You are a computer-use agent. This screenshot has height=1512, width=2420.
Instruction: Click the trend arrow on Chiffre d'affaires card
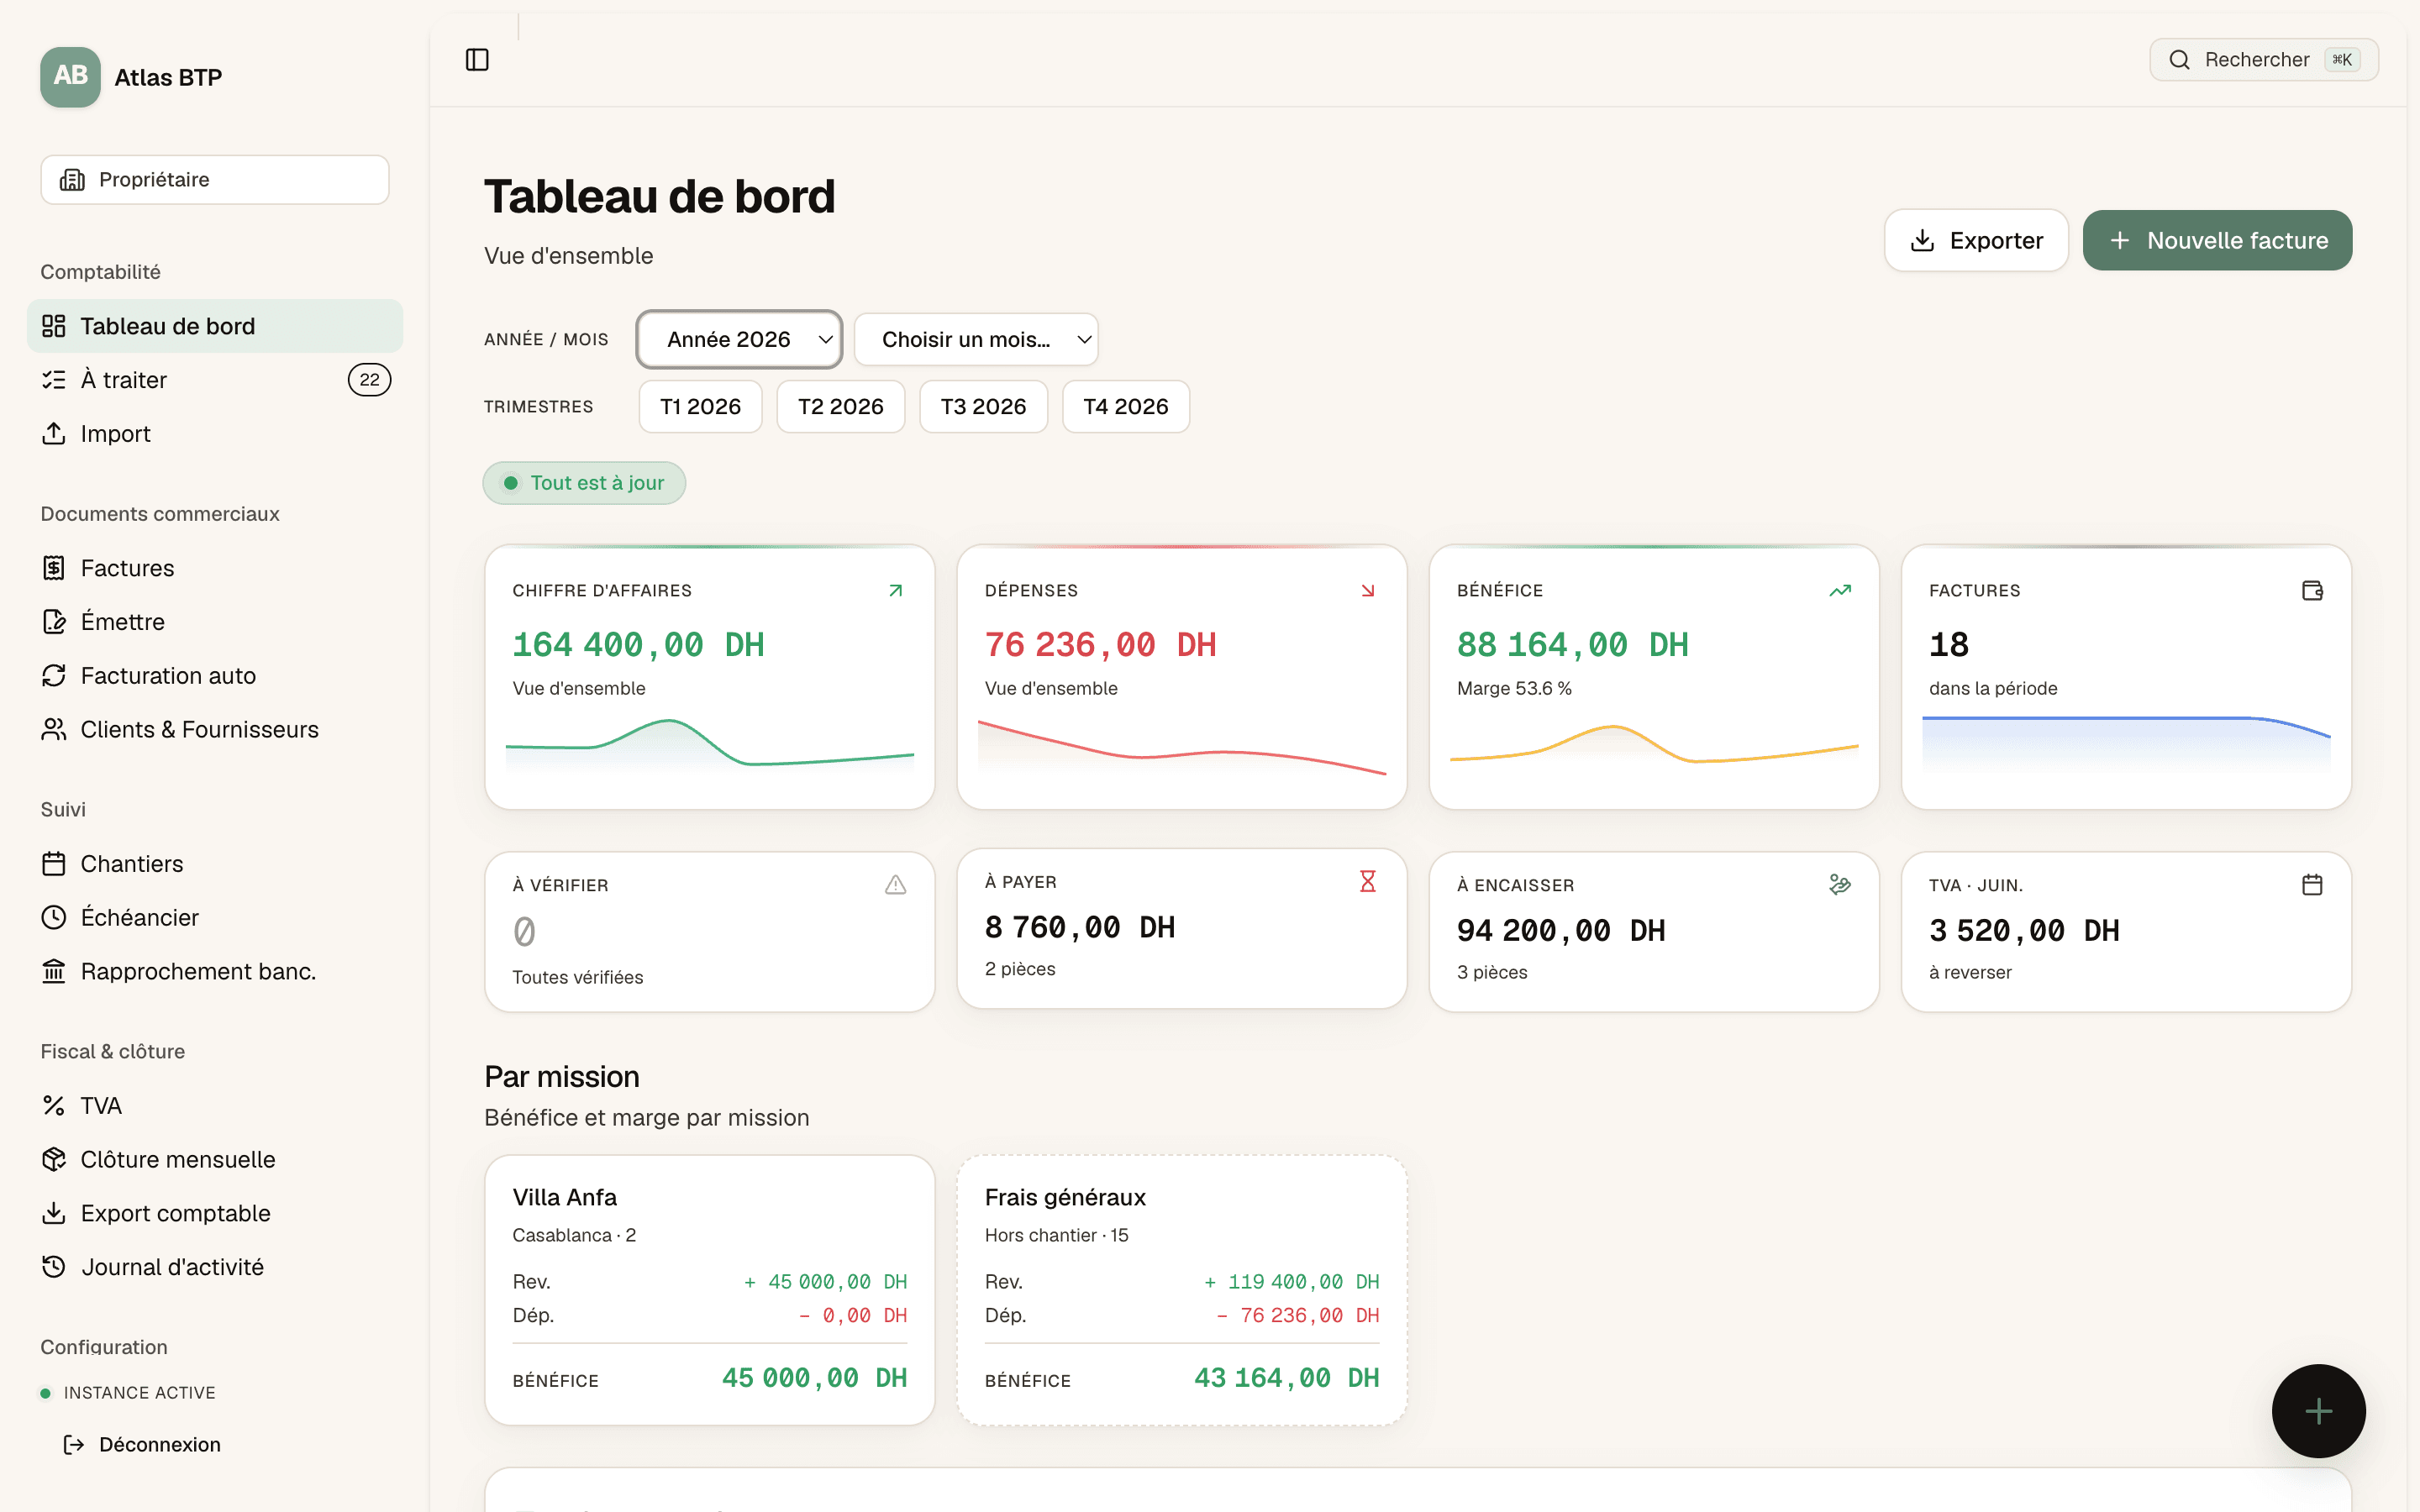895,590
